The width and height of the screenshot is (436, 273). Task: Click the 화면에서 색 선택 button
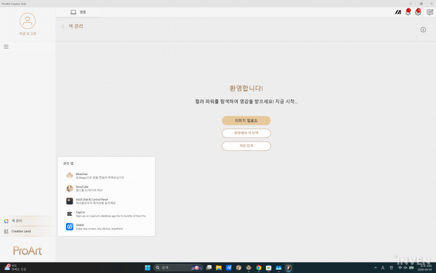(246, 133)
